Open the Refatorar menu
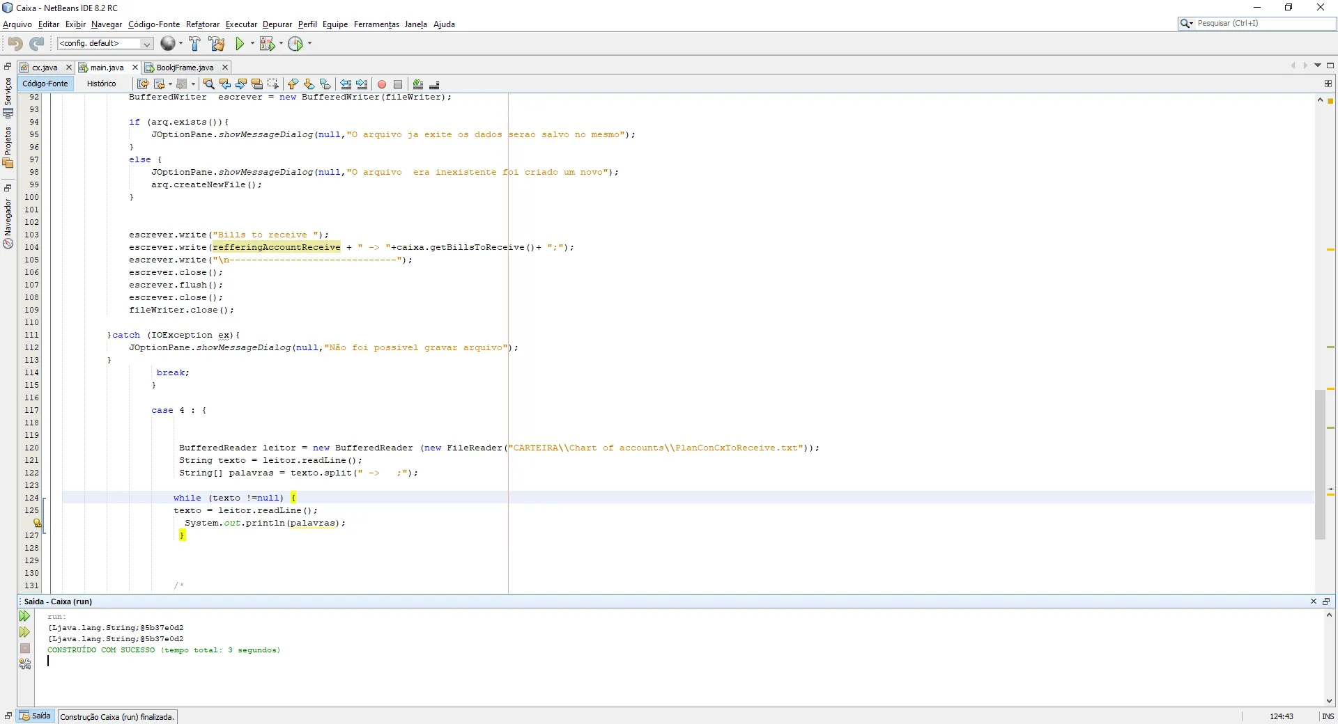The width and height of the screenshot is (1338, 724). (x=203, y=24)
